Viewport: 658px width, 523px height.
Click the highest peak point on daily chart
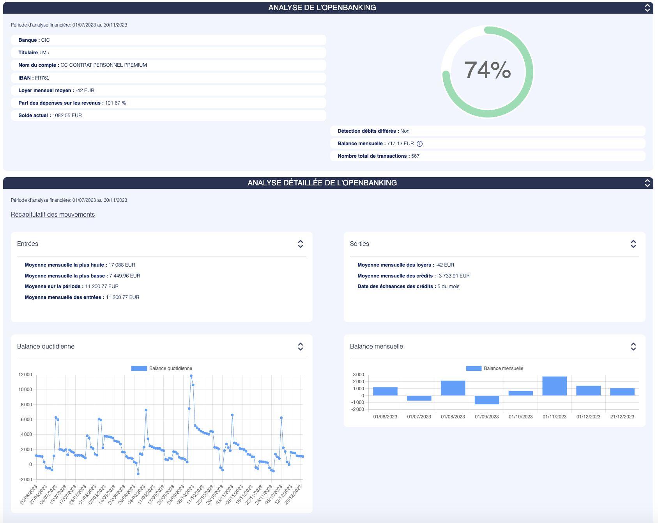click(x=191, y=376)
